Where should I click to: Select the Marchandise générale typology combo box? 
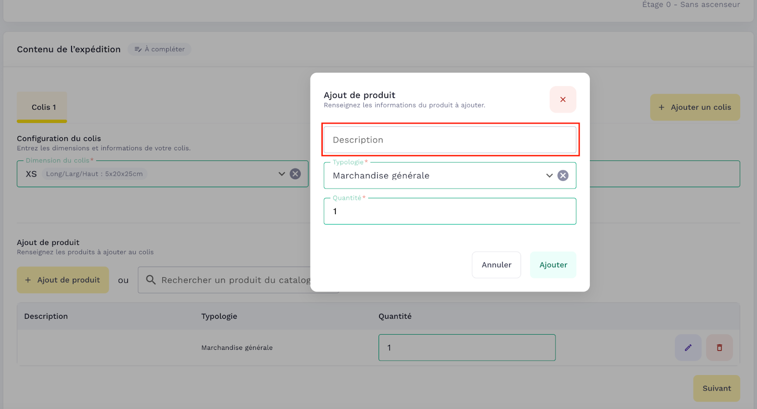(x=435, y=175)
